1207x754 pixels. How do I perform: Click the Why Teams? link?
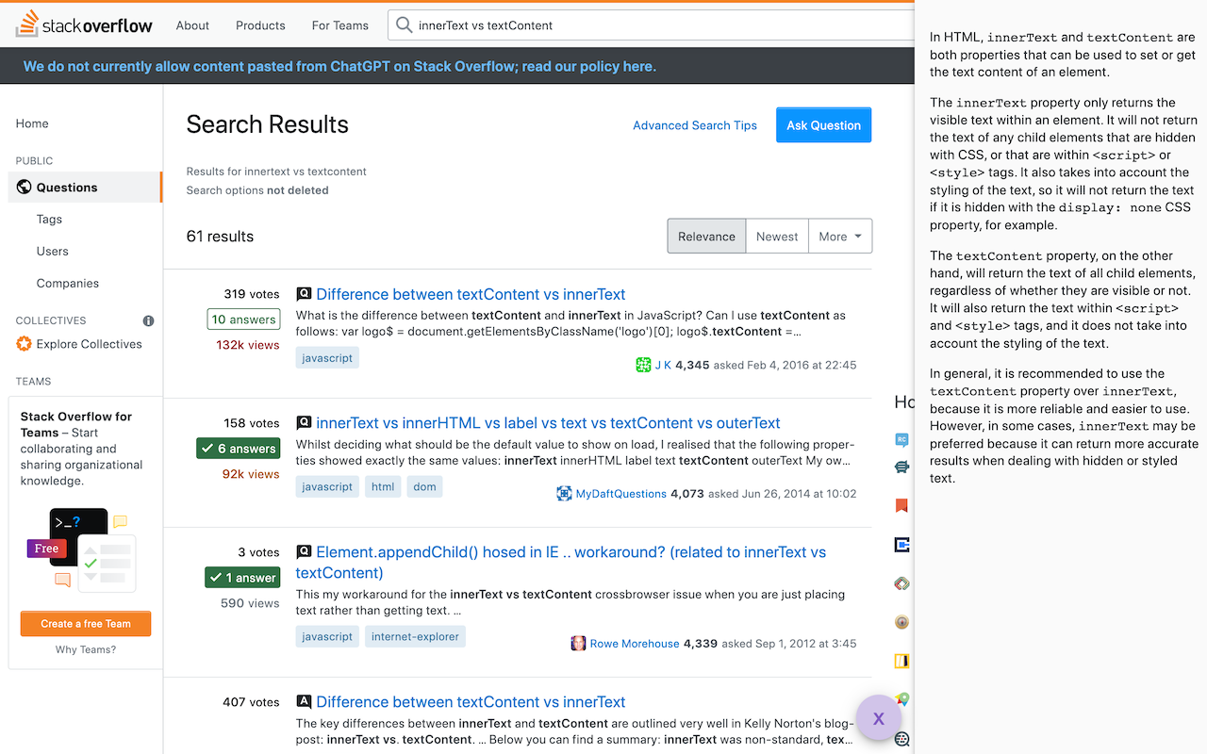tap(86, 650)
